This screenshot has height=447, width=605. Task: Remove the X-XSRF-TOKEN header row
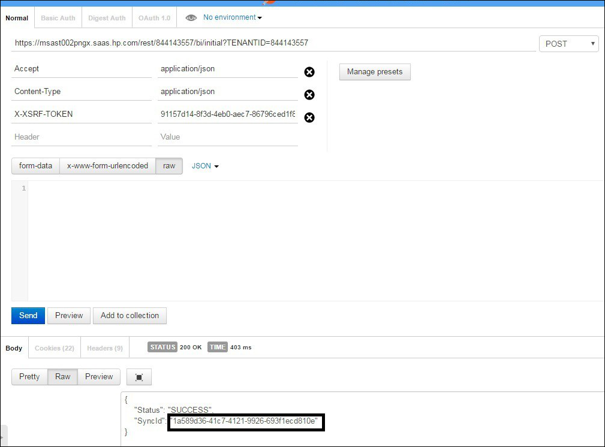(x=309, y=117)
